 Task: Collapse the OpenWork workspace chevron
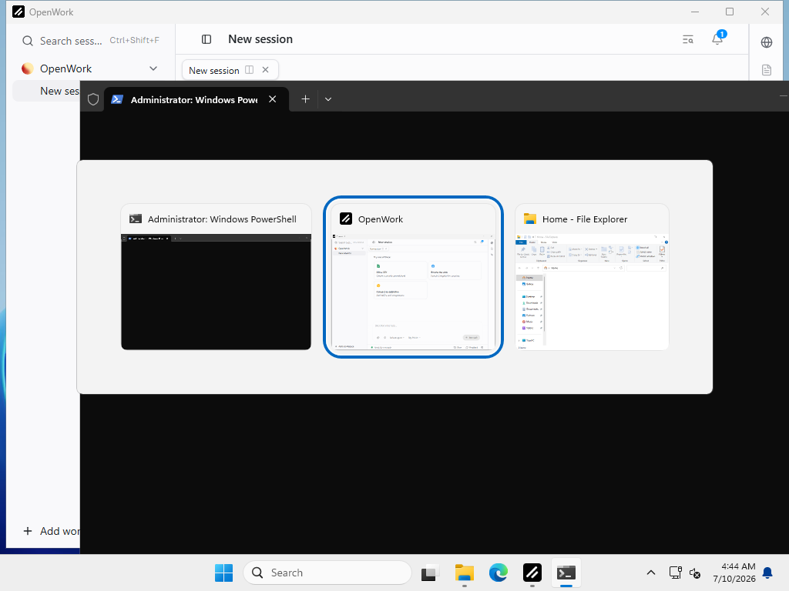click(x=153, y=68)
